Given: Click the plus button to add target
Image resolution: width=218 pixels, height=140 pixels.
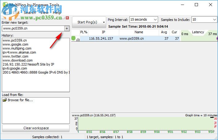Looking at the screenshot, I should tap(67, 29).
